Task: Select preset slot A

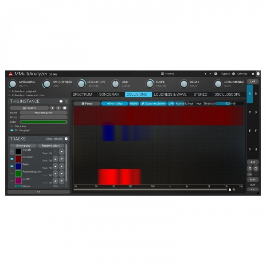Action: (x=250, y=94)
